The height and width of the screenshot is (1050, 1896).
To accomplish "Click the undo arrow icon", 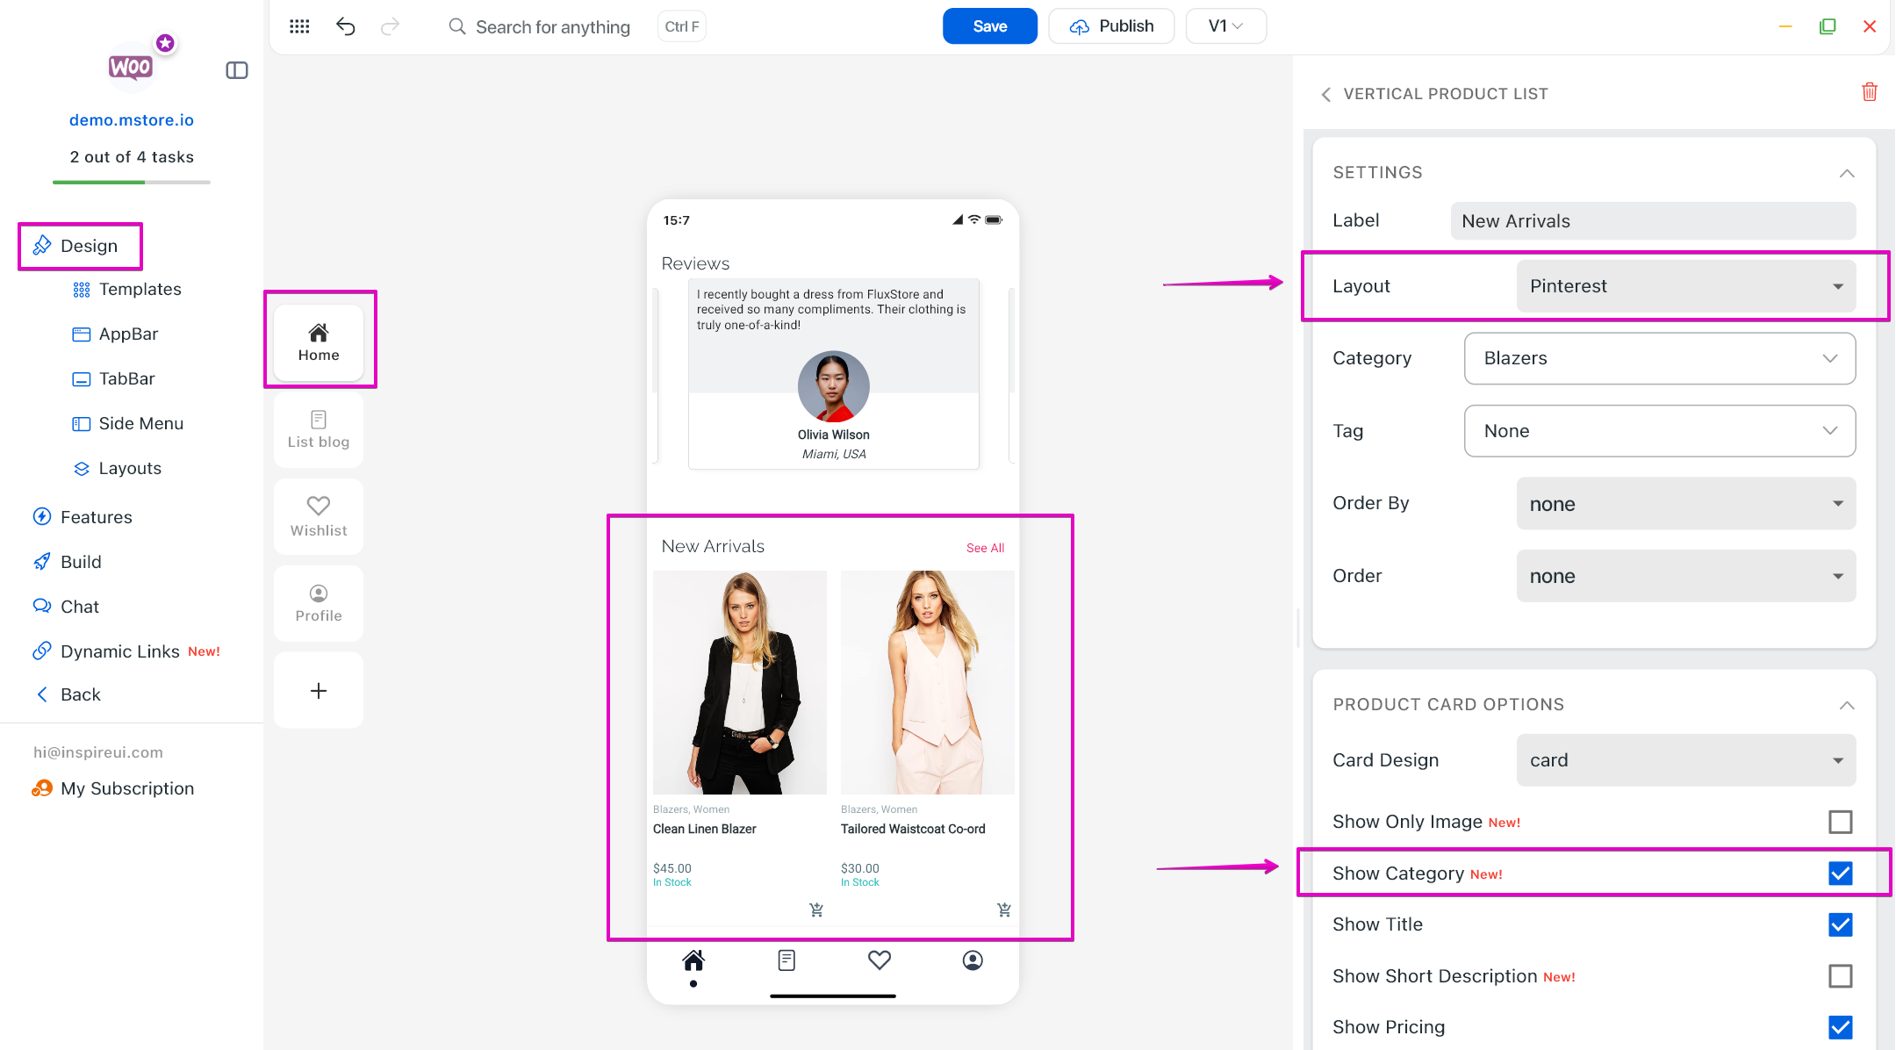I will click(346, 26).
